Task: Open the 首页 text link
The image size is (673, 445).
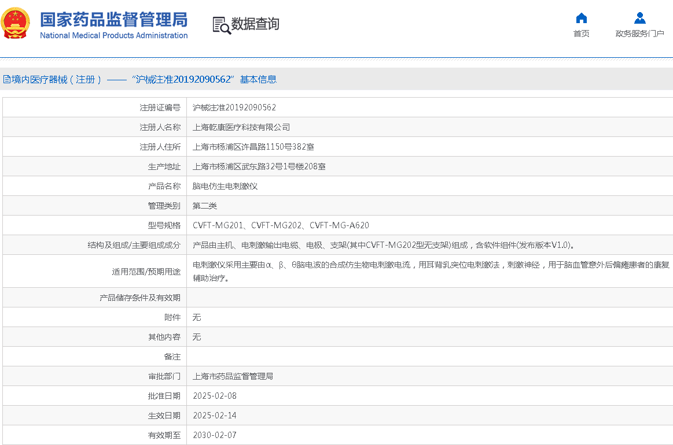Action: tap(581, 34)
